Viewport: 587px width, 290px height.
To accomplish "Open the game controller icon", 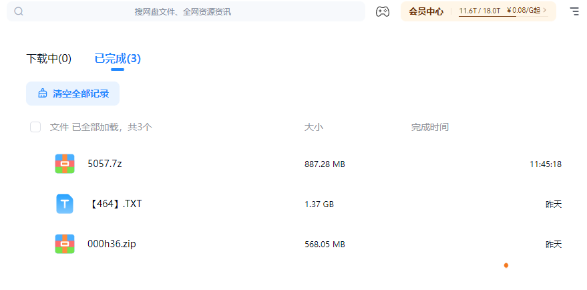I will pos(382,11).
